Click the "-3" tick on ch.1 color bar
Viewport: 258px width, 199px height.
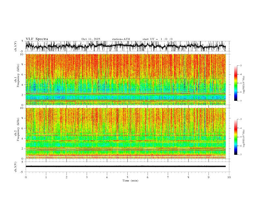[x=240, y=65]
